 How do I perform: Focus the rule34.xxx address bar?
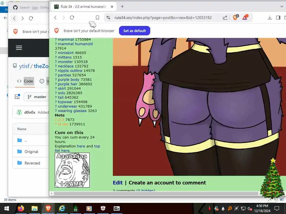coord(163,18)
